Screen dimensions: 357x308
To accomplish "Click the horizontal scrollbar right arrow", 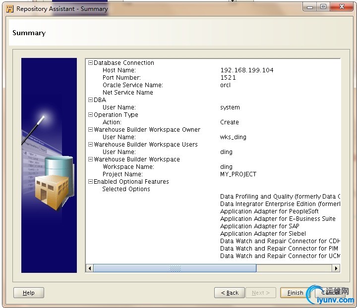I will tap(336, 268).
